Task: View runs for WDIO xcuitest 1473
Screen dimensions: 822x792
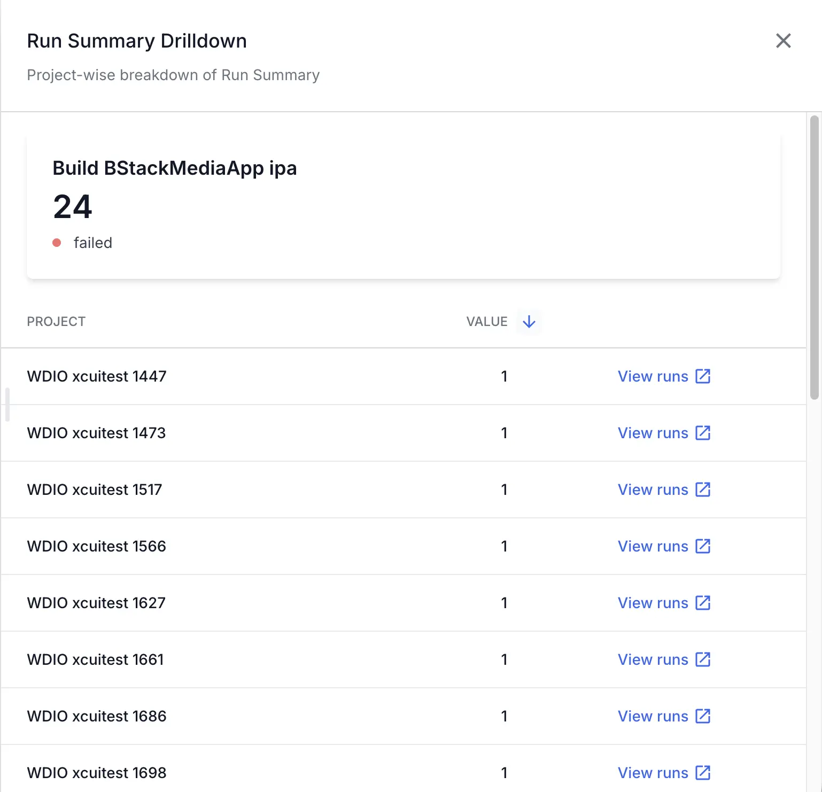Action: tap(653, 433)
